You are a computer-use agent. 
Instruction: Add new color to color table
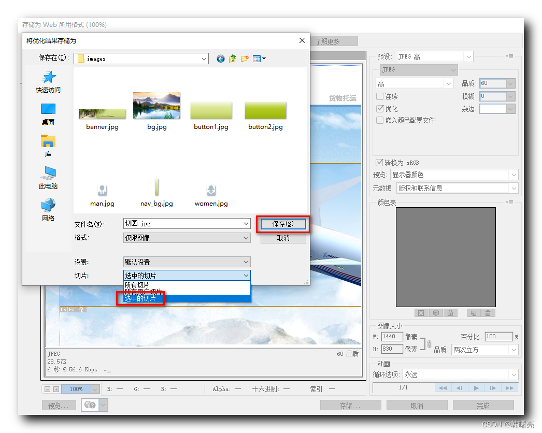point(473,313)
